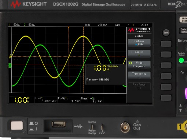Push the softkey beside Source
The width and height of the screenshot is (187, 139).
tap(166, 55)
